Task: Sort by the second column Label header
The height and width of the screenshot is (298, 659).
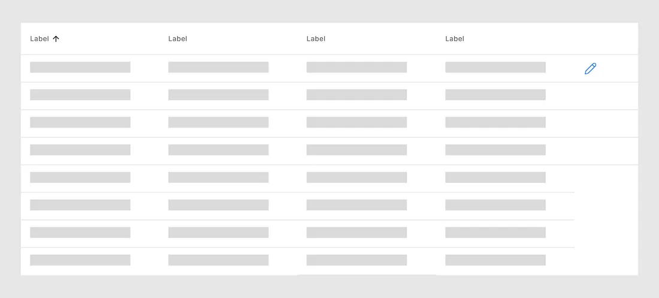Action: tap(178, 39)
